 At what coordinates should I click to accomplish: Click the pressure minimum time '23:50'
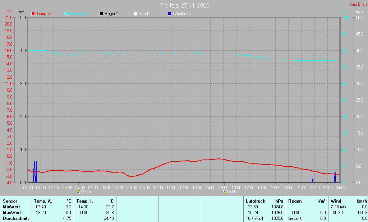[x=253, y=207]
